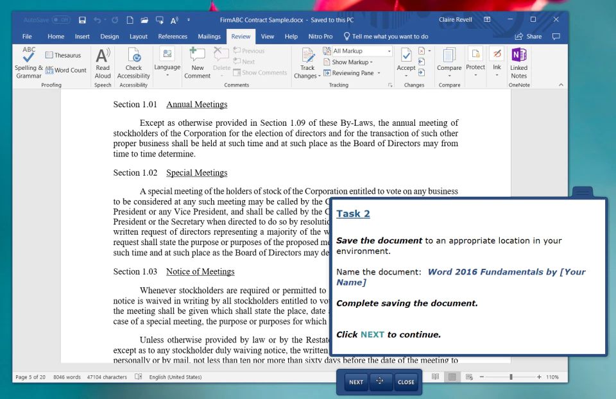Start Read Aloud speech
The image size is (616, 399).
pos(103,64)
